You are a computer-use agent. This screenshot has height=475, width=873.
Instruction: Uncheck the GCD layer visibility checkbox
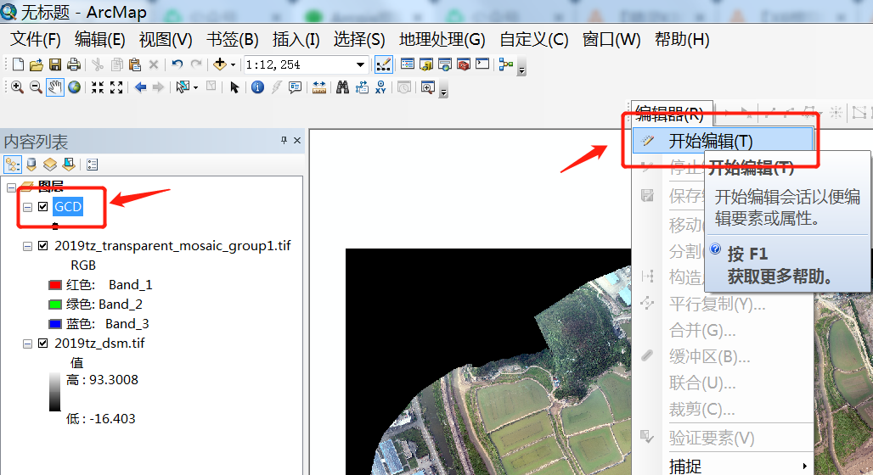(43, 206)
